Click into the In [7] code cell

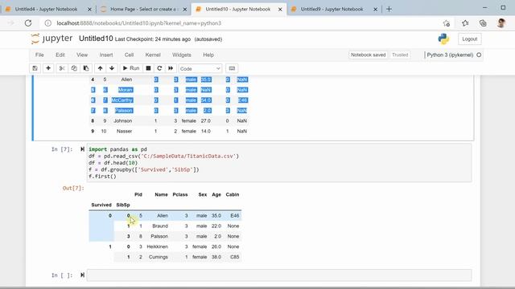click(279, 163)
